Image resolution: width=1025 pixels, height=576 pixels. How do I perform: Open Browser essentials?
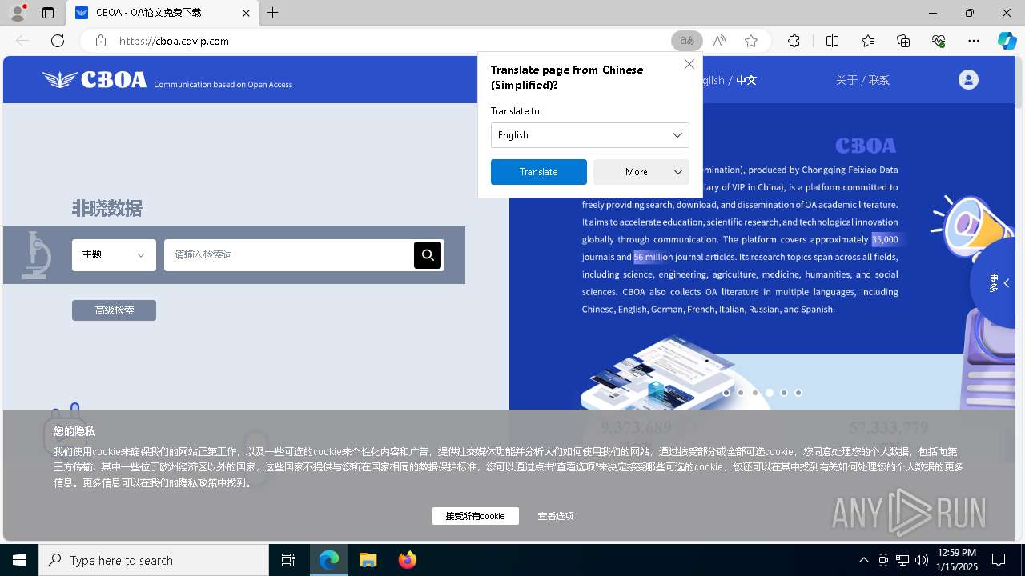(x=939, y=41)
